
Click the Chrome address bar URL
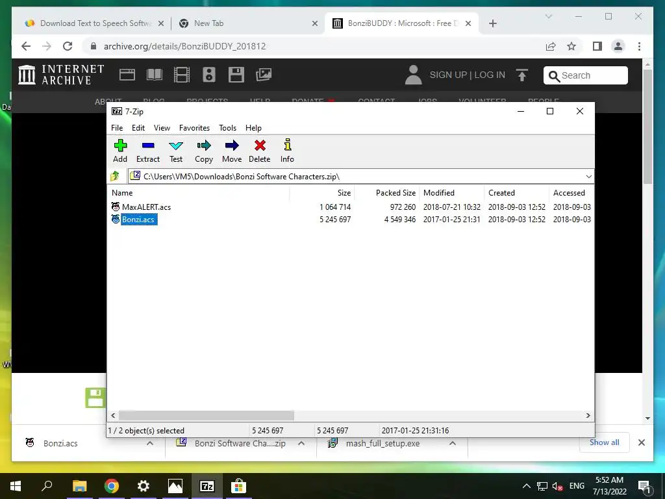coord(184,46)
